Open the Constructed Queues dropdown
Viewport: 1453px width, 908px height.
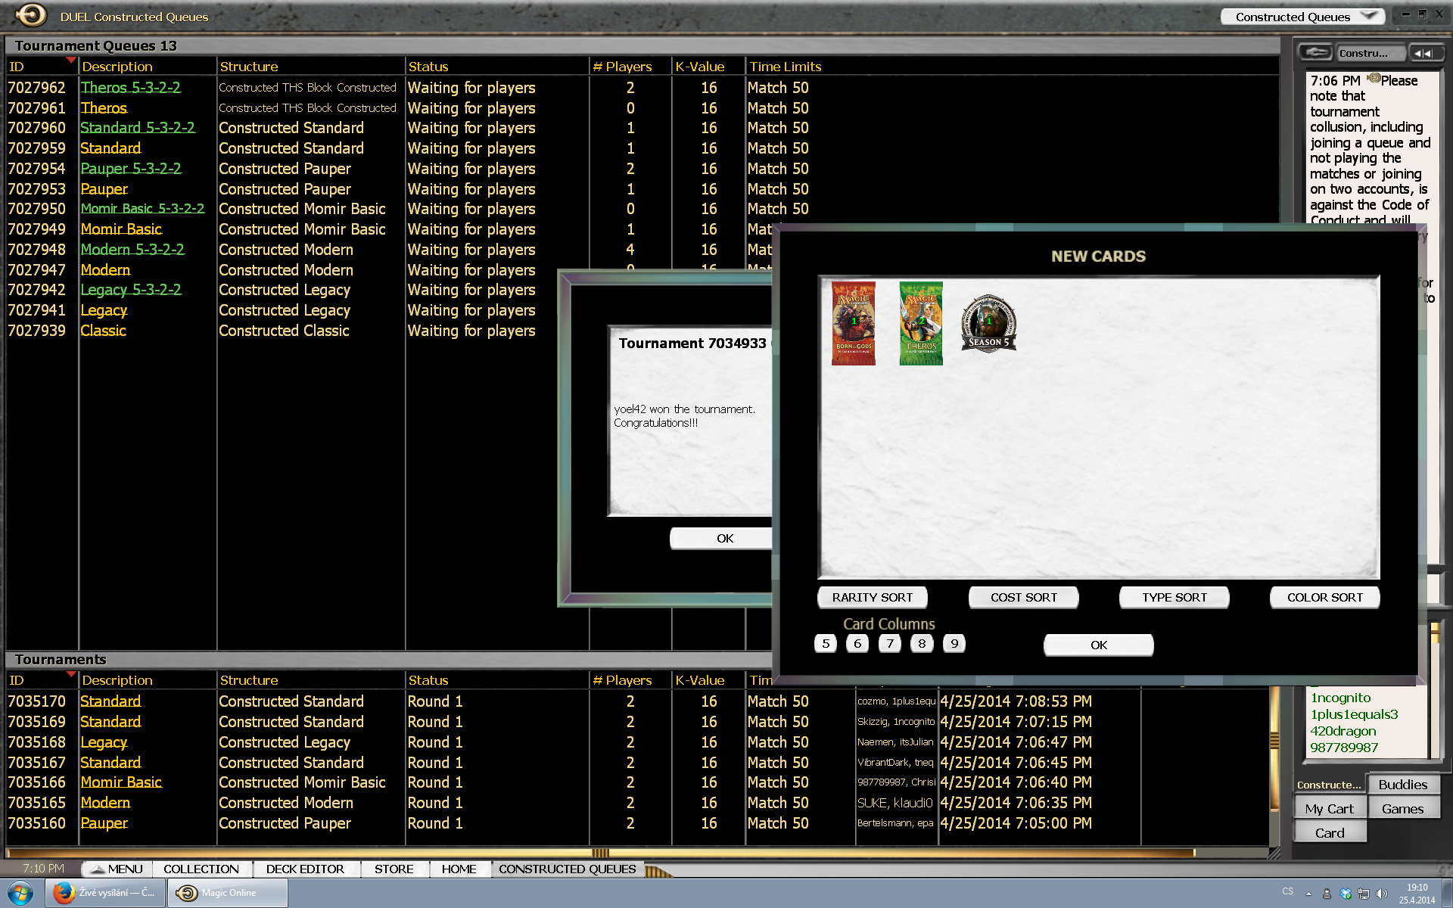click(x=1302, y=17)
